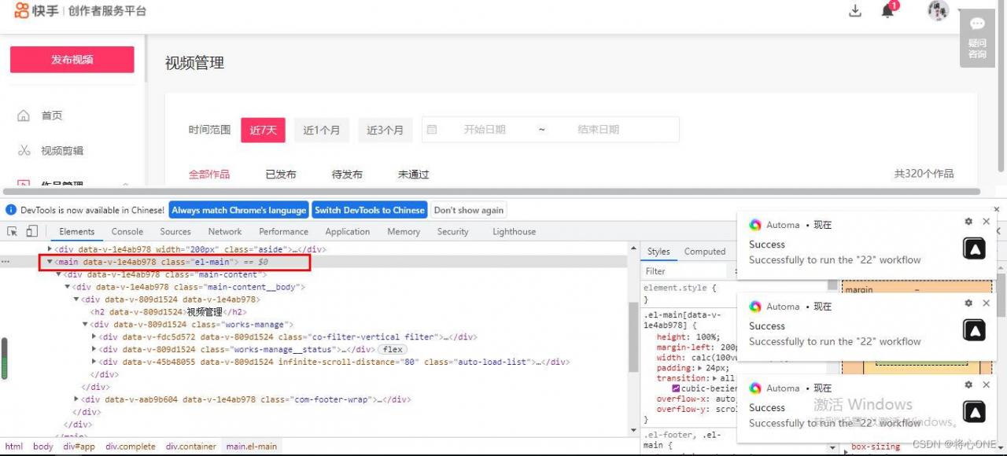The width and height of the screenshot is (1007, 456).
Task: Select the 近3个月 time range option
Action: (385, 130)
